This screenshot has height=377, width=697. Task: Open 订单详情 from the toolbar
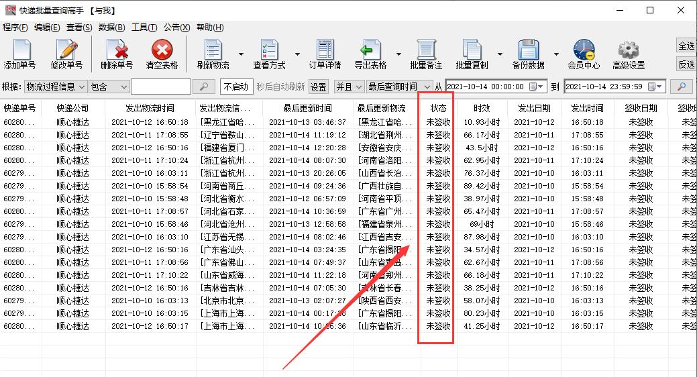click(325, 50)
